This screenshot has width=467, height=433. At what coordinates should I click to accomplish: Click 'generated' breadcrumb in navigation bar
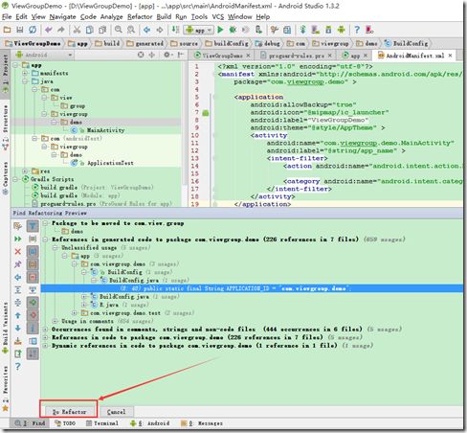[x=145, y=43]
